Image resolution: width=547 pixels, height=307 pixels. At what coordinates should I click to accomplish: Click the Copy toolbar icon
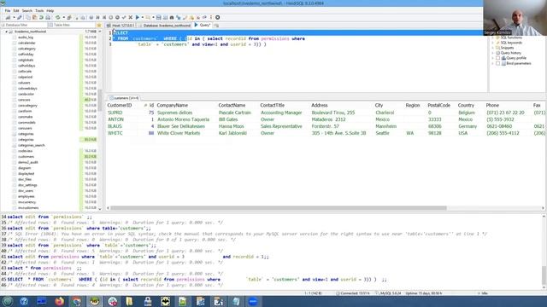point(28,17)
